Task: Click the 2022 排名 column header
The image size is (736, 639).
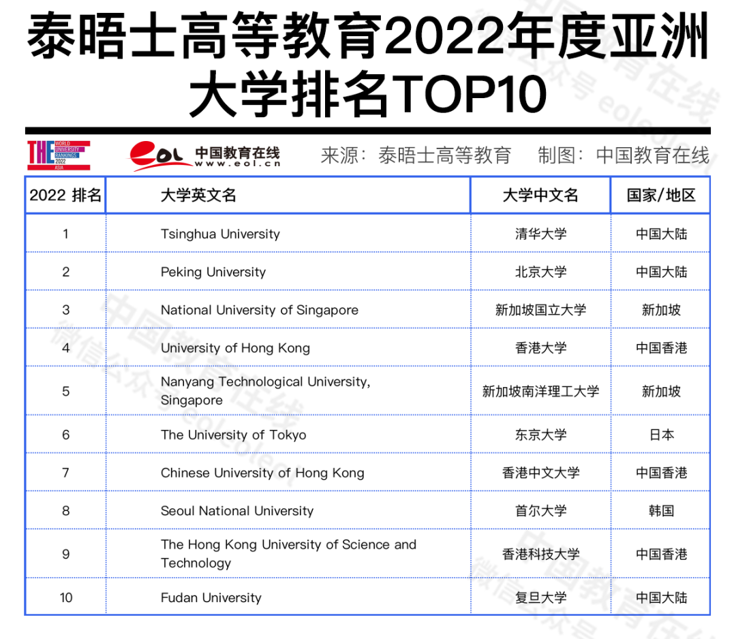Action: [65, 195]
